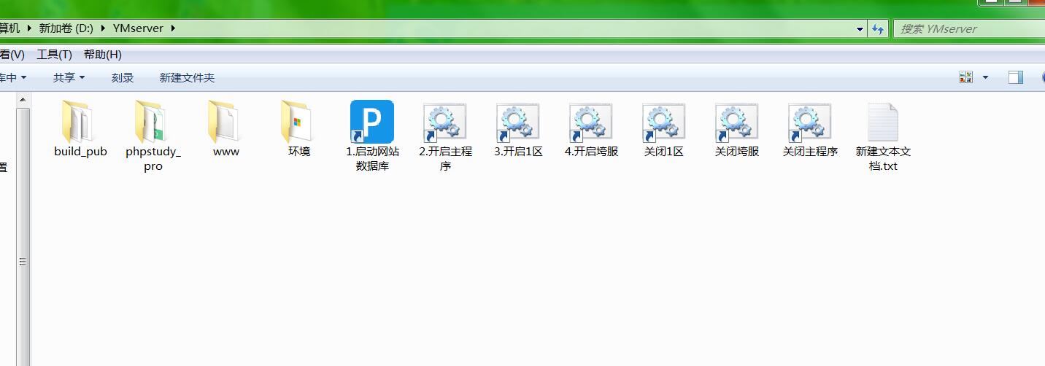Select the 环境 folder
The image size is (1045, 366).
[x=299, y=122]
